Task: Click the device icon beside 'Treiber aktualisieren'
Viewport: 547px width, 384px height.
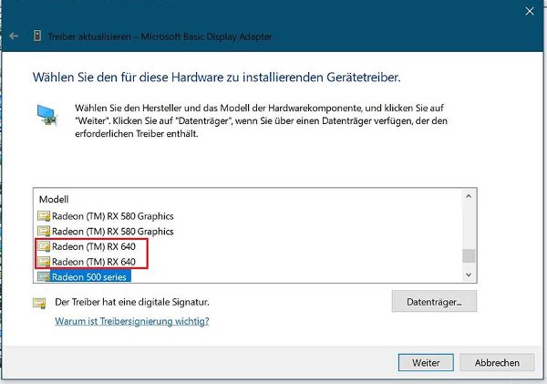Action: tap(36, 36)
